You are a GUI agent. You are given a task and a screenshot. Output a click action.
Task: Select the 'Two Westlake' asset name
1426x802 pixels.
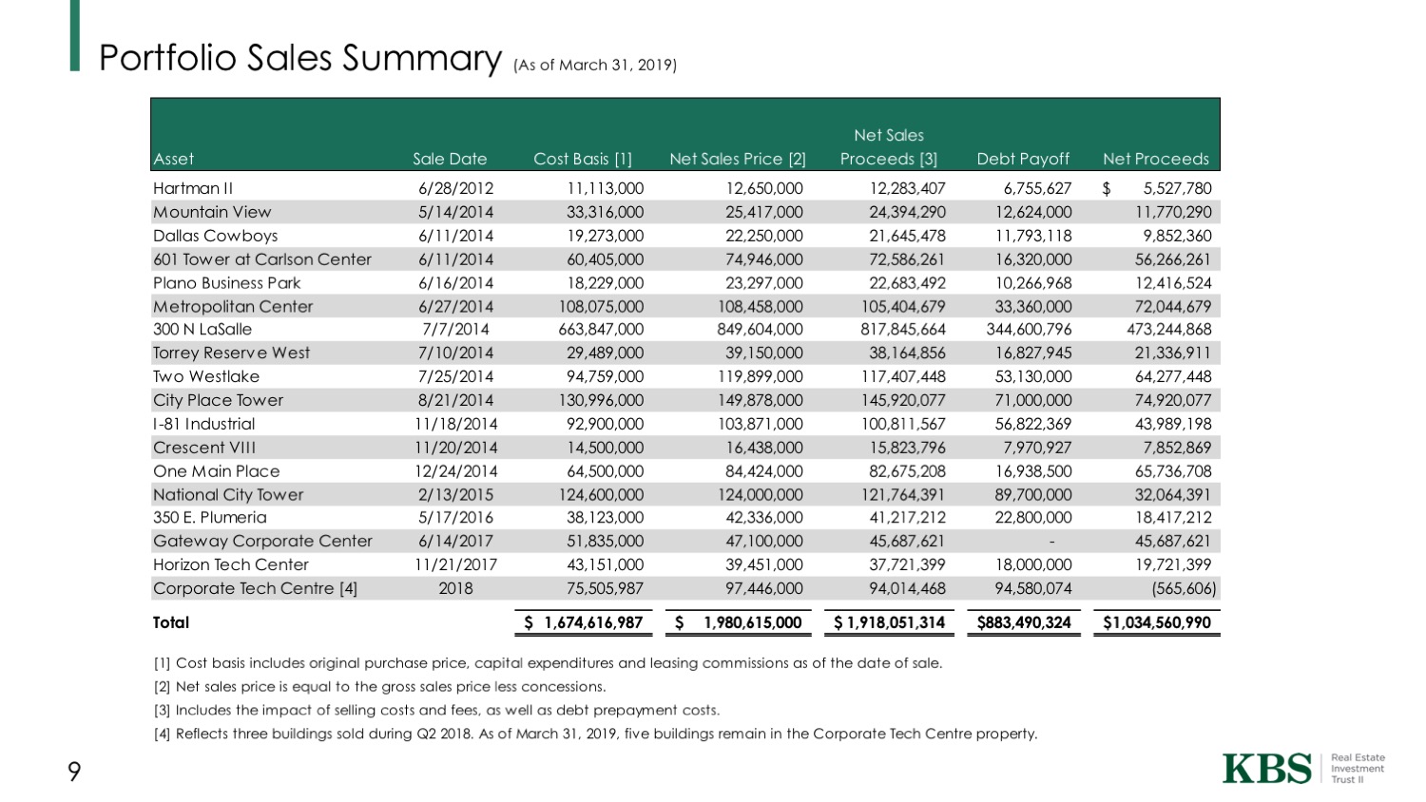[206, 376]
